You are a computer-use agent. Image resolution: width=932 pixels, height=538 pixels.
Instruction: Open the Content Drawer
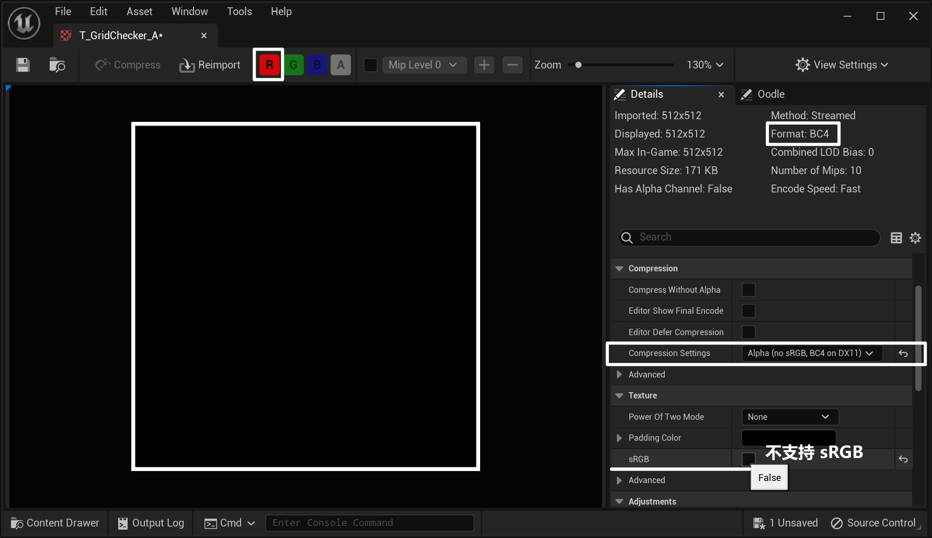(x=55, y=523)
